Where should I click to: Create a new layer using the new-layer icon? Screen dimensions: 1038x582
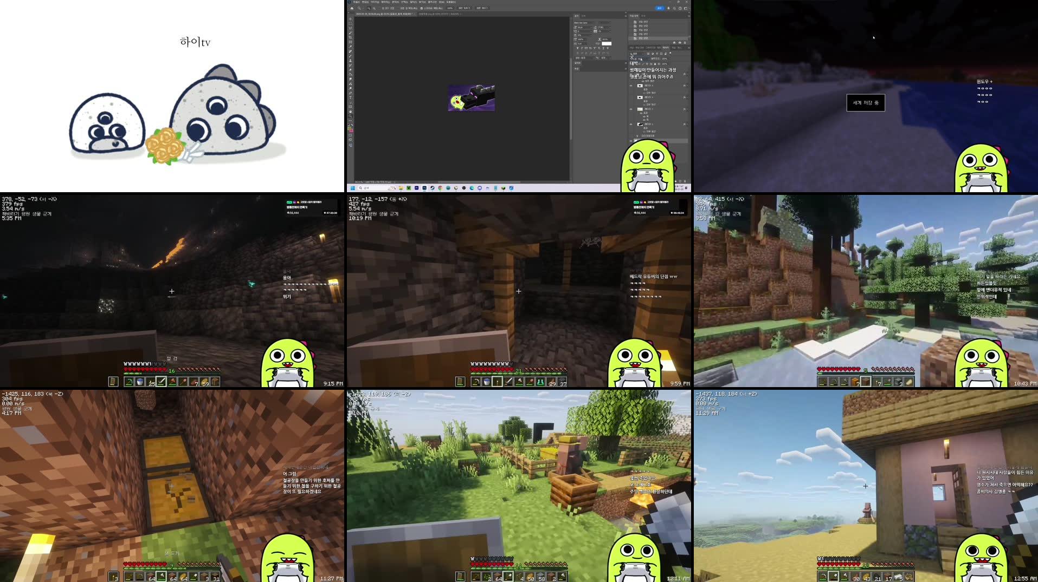[680, 181]
